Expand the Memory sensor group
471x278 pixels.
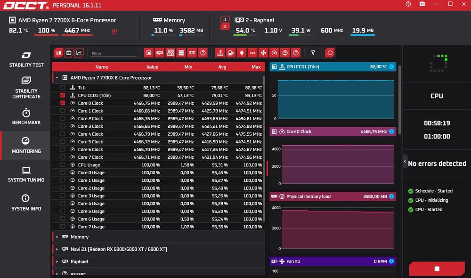(x=57, y=237)
